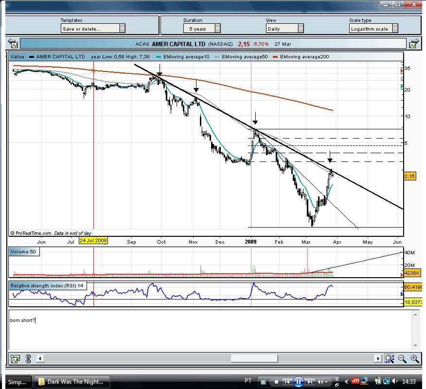Click the EMoving average50 legend entry

coord(241,56)
